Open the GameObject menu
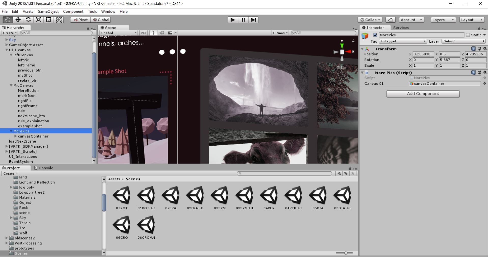This screenshot has width=488, height=257. [48, 11]
